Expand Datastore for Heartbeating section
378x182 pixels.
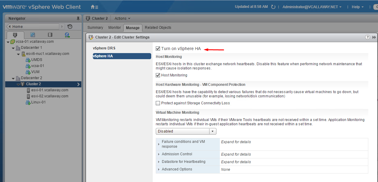(159, 162)
